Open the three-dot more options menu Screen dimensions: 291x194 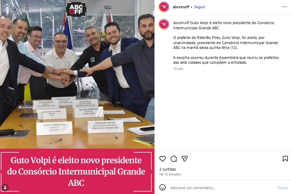(x=284, y=7)
